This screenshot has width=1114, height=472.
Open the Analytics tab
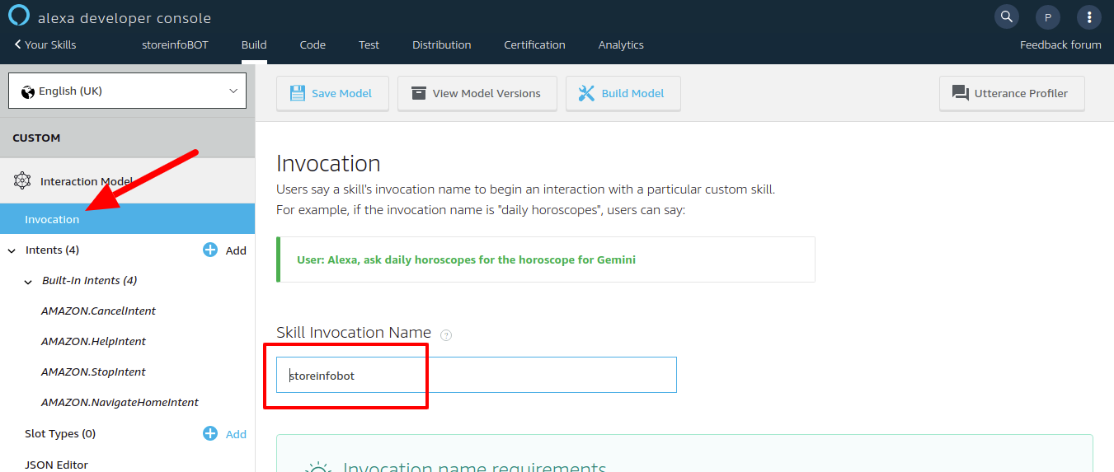click(x=621, y=44)
